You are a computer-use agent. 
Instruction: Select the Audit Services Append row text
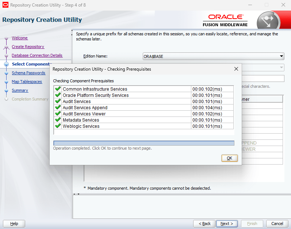(85, 107)
